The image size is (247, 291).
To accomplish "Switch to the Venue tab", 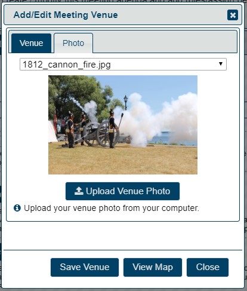I will 31,43.
